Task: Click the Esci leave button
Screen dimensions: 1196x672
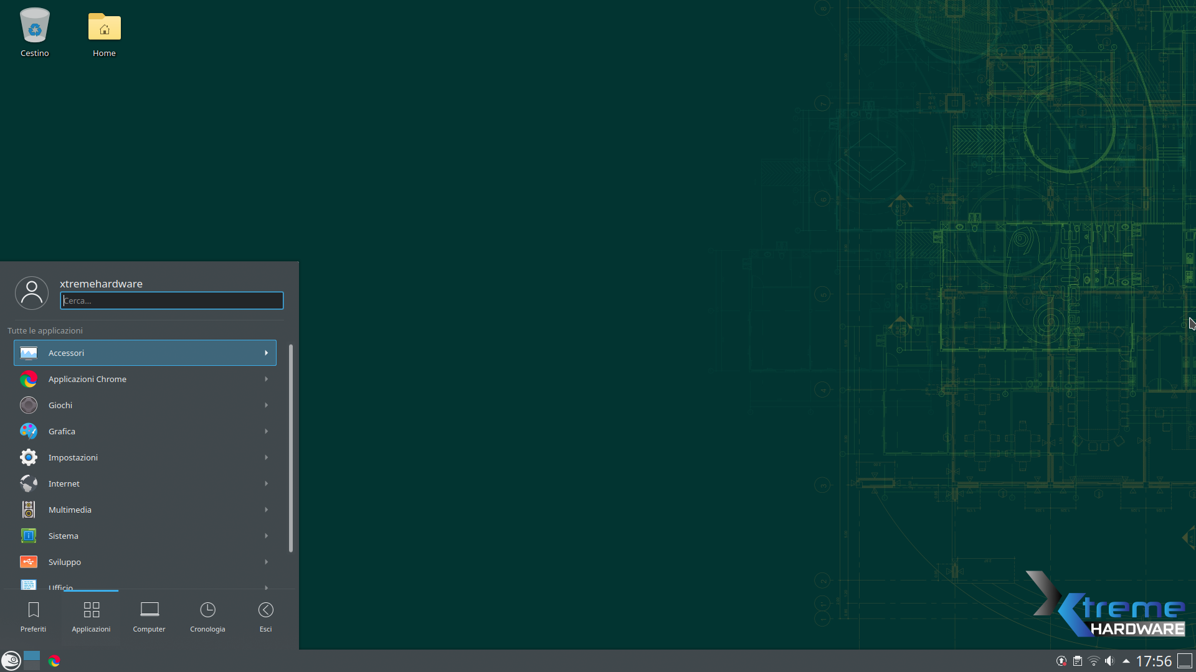Action: pos(265,617)
